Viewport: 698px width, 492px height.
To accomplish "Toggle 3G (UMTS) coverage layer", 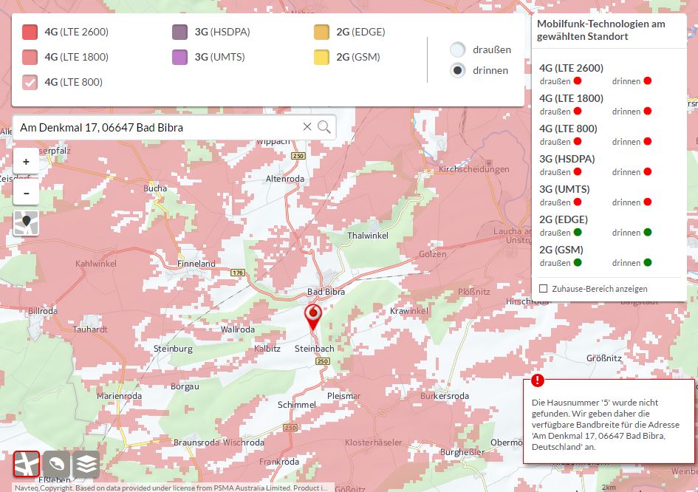I will click(x=179, y=57).
